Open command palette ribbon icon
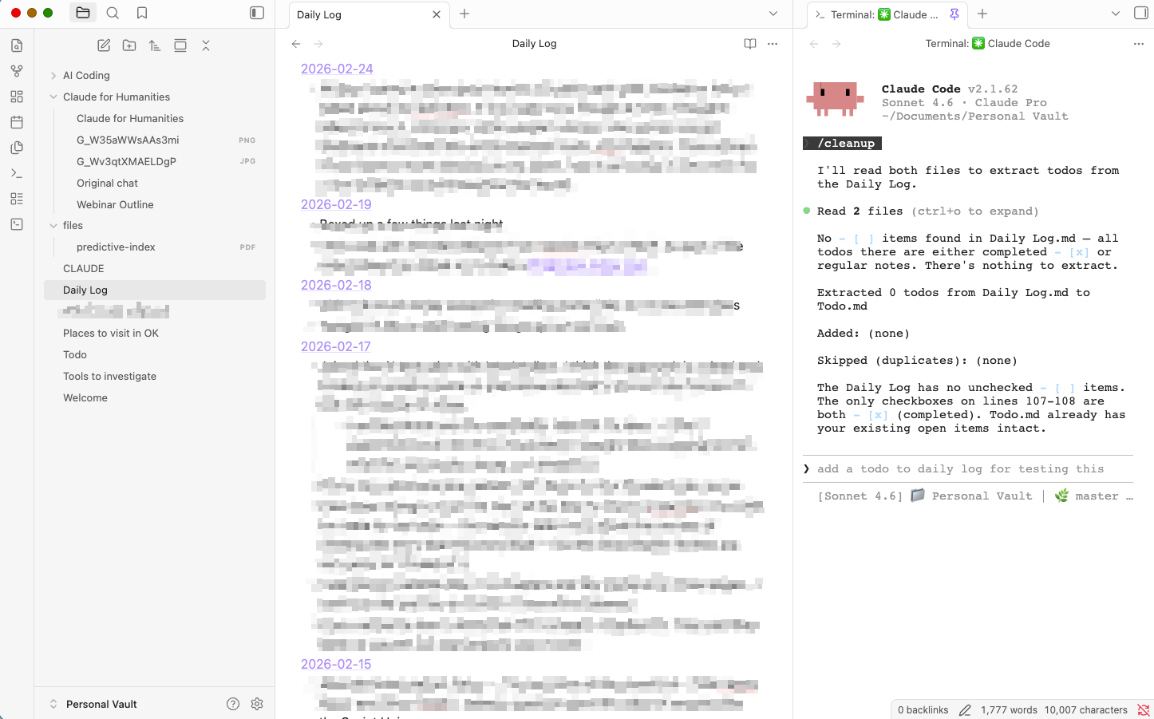This screenshot has height=719, width=1154. 17,173
